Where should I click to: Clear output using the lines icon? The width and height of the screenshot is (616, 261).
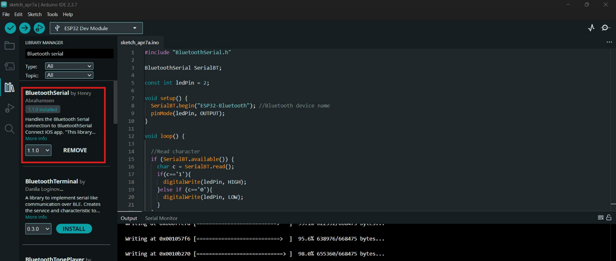coord(601,217)
